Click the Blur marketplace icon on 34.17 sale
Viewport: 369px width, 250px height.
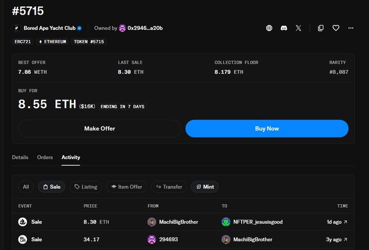click(23, 239)
